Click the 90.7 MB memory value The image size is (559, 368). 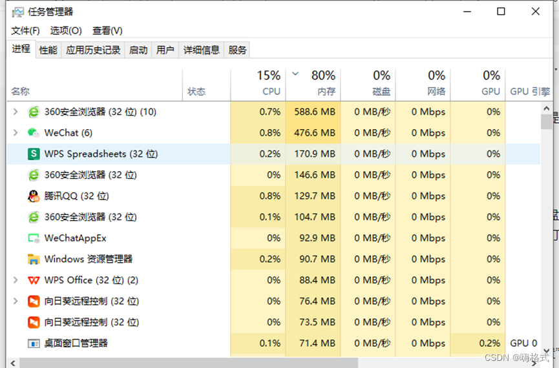pyautogui.click(x=317, y=259)
